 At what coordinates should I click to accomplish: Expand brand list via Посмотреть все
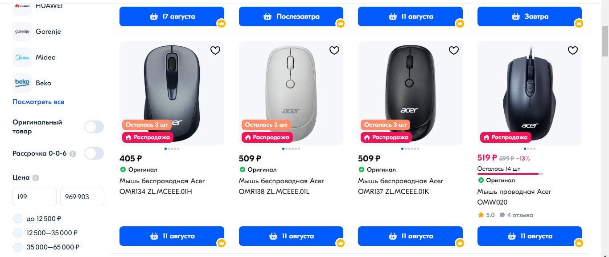[x=38, y=102]
